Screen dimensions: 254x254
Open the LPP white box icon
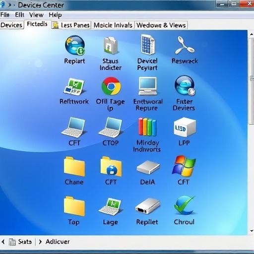[x=185, y=127]
